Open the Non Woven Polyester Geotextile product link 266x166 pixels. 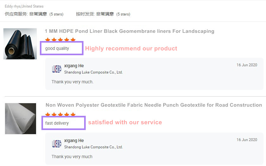pyautogui.click(x=154, y=105)
